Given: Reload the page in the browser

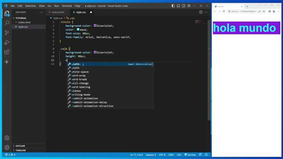Looking at the screenshot, I should point(224,11).
